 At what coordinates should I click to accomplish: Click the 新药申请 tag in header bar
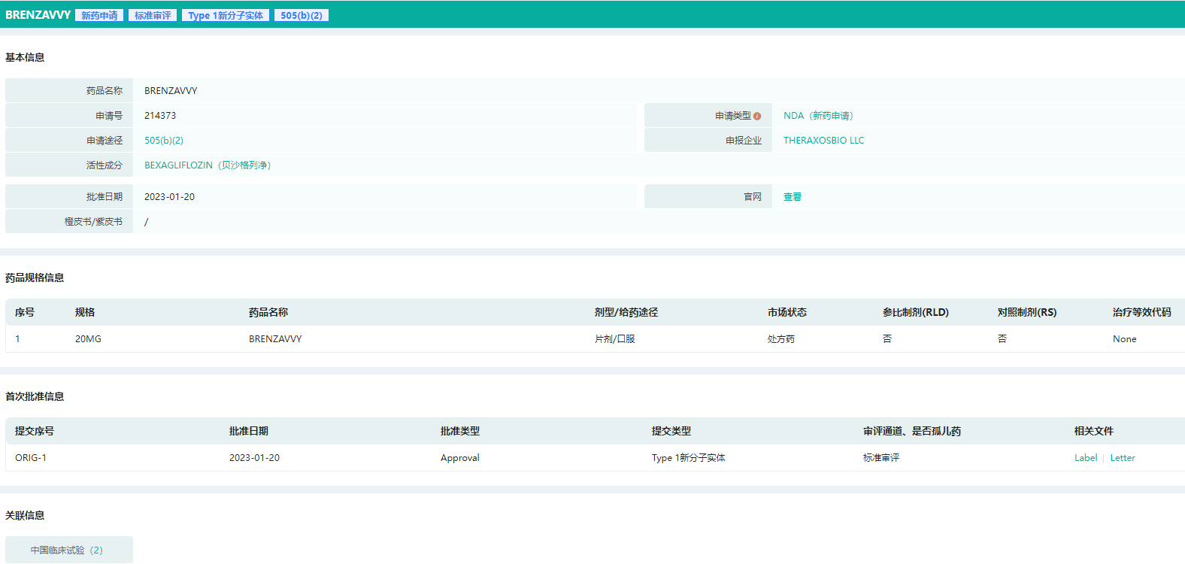(x=99, y=15)
